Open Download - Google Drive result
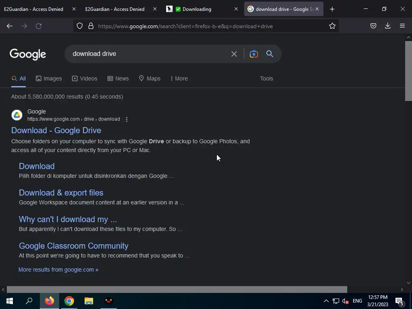Screen dimensions: 412x309 coord(56,130)
